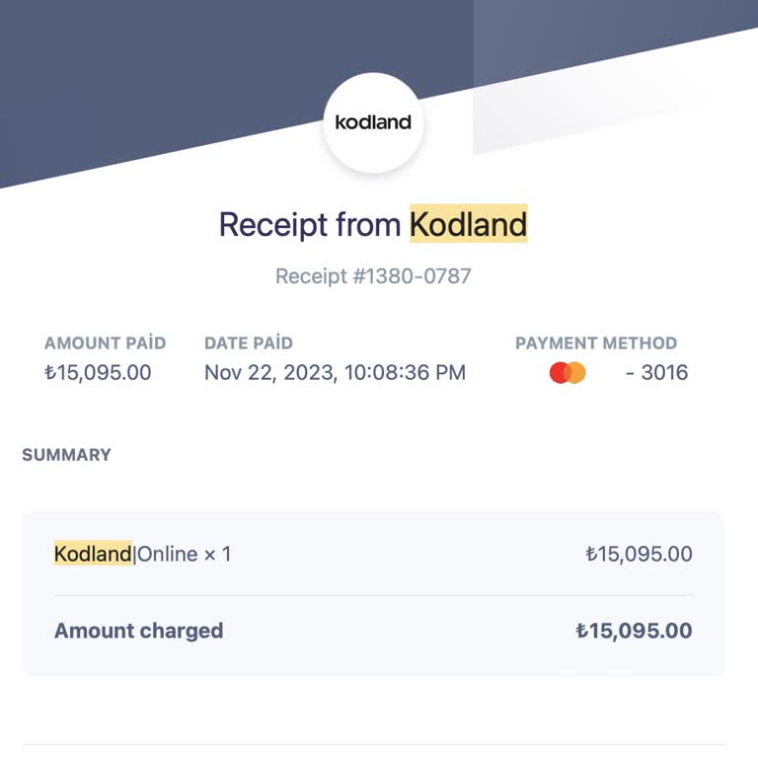Click the Nov 22, 2023 paid date
Viewport: 758px width, 758px height.
tap(335, 373)
